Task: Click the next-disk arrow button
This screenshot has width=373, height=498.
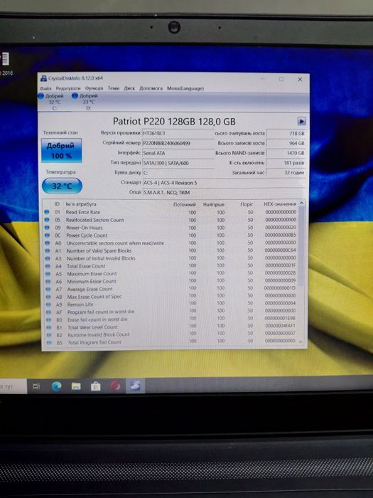Action: (301, 122)
